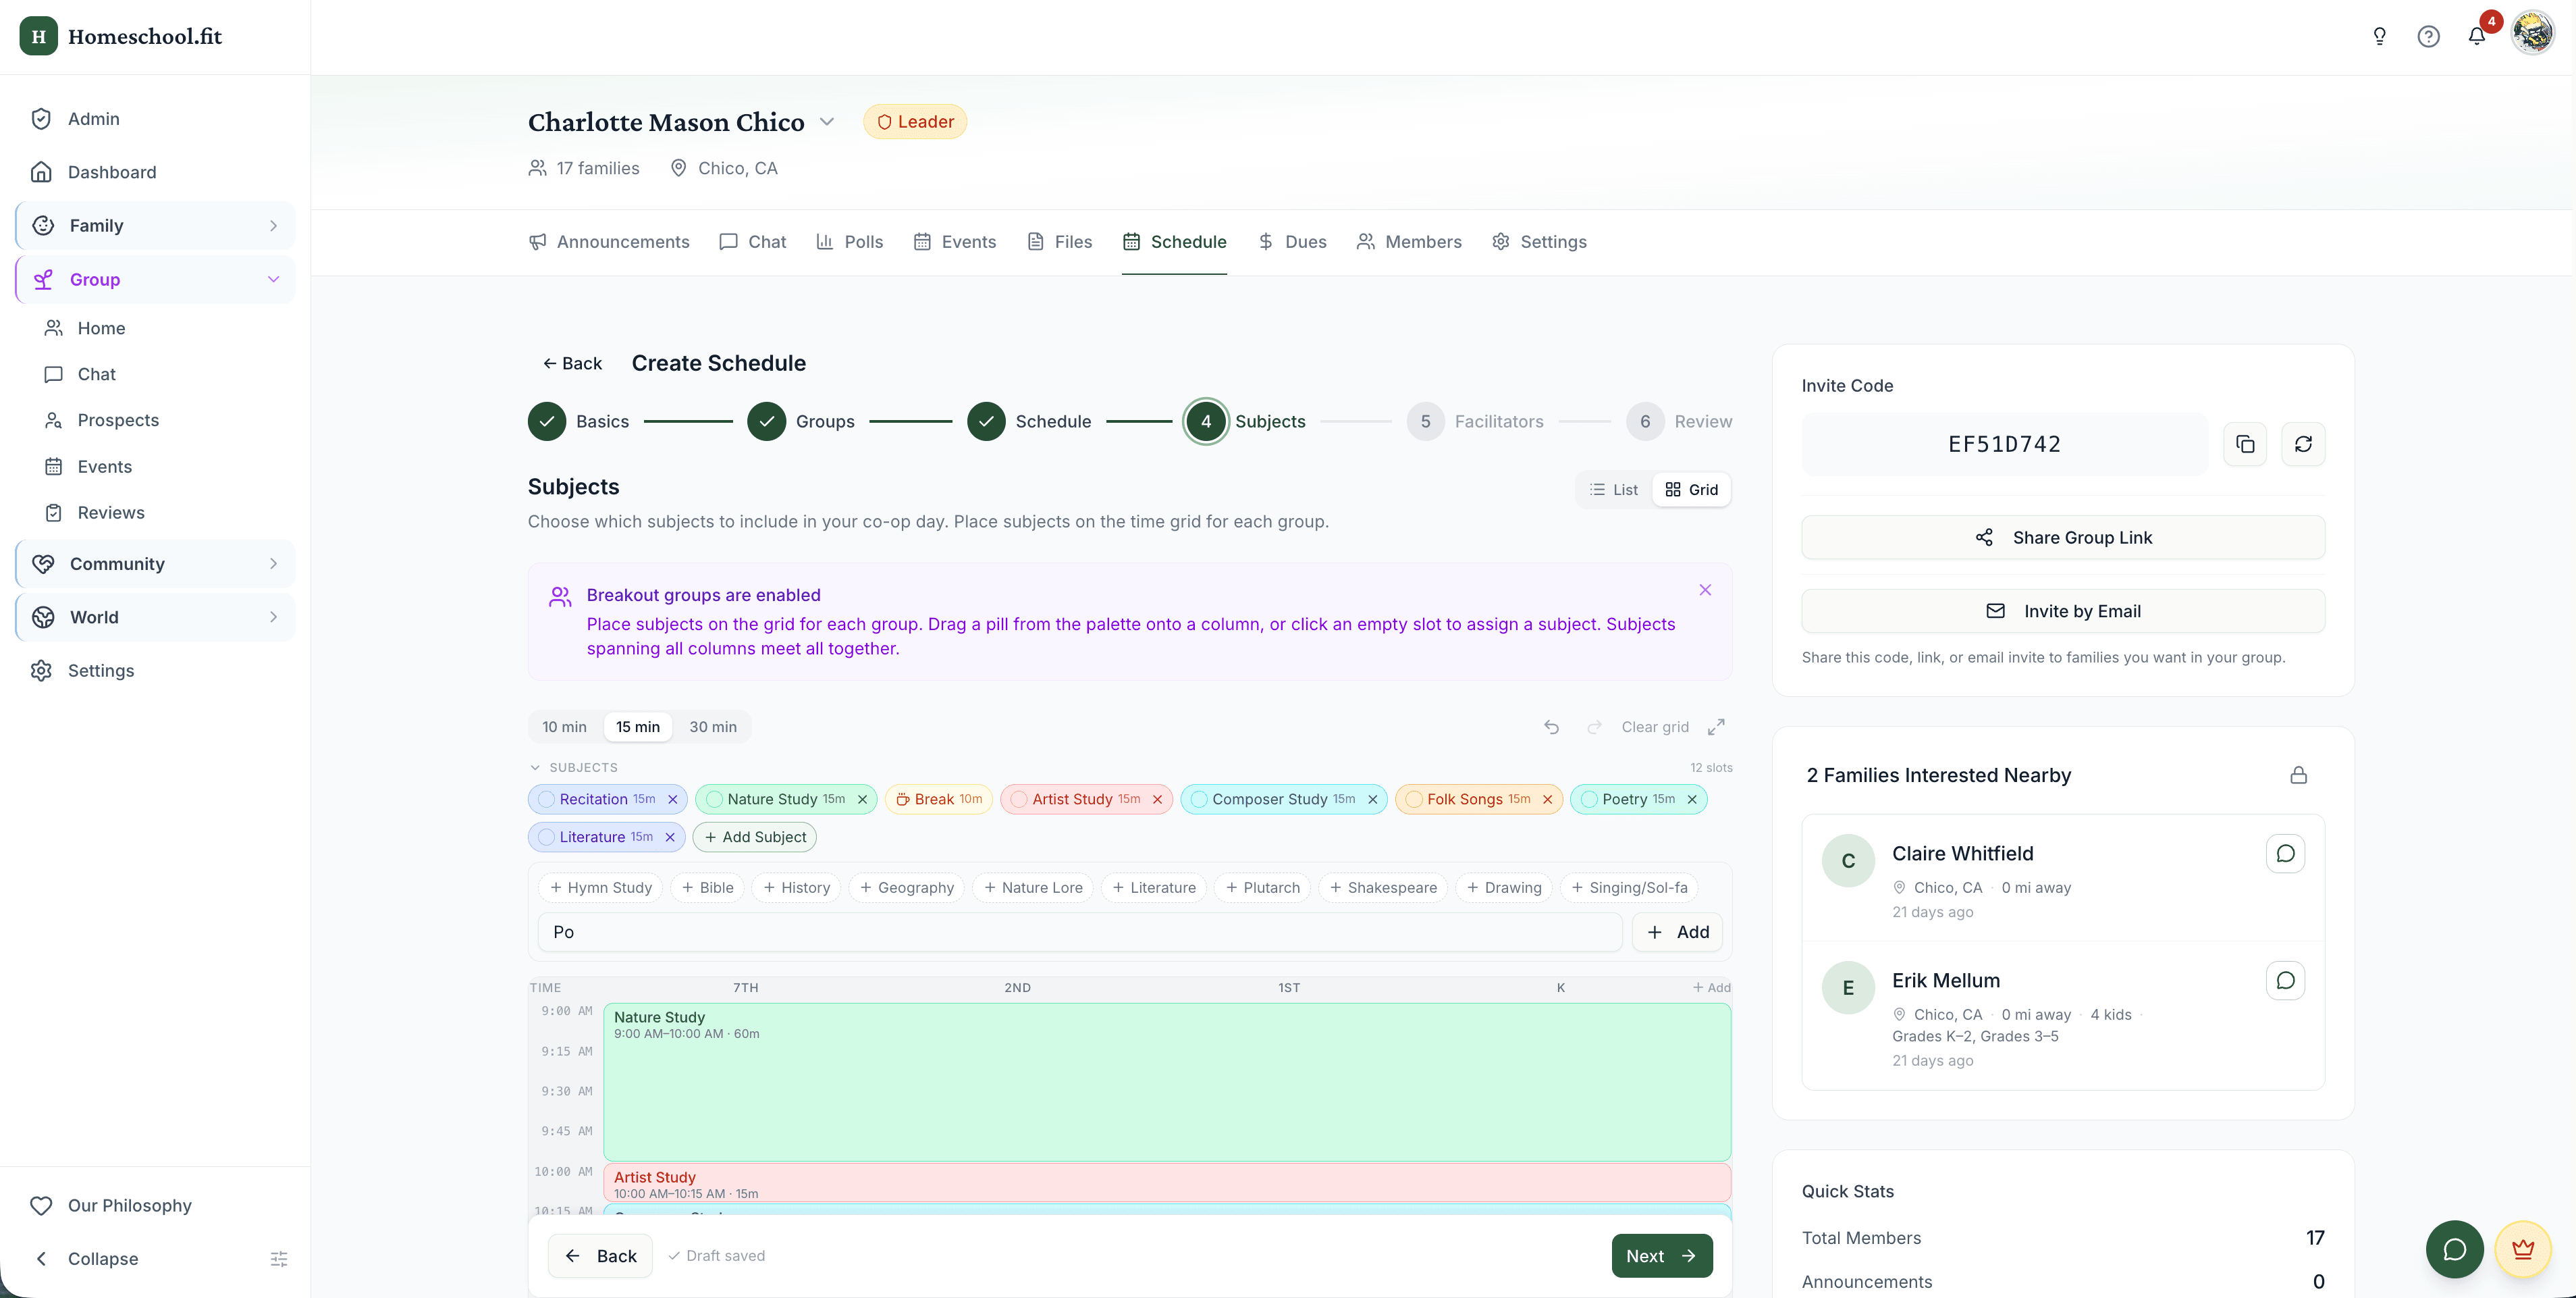Dismiss the breakout groups notice
The image size is (2576, 1298).
1705,590
